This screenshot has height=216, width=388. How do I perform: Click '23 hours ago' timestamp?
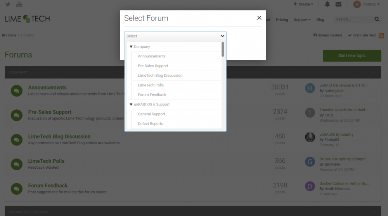coord(330,96)
